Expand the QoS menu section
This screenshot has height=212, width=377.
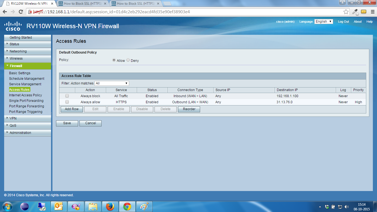pyautogui.click(x=28, y=126)
